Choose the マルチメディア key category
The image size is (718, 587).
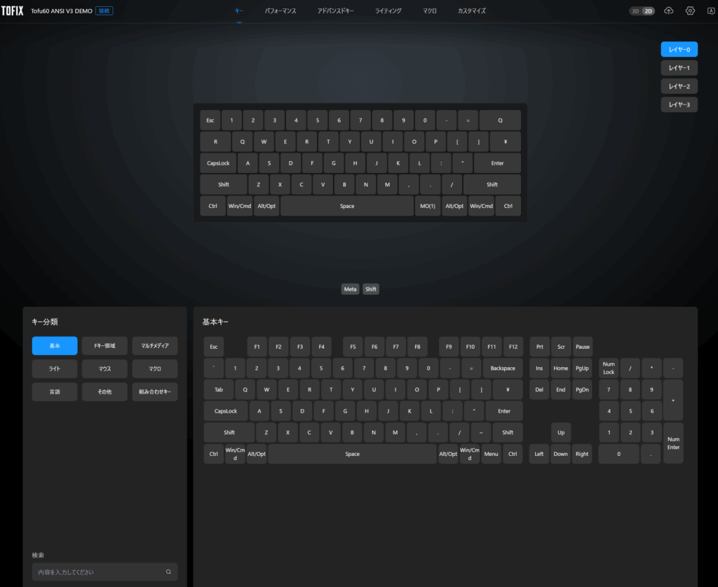(154, 345)
